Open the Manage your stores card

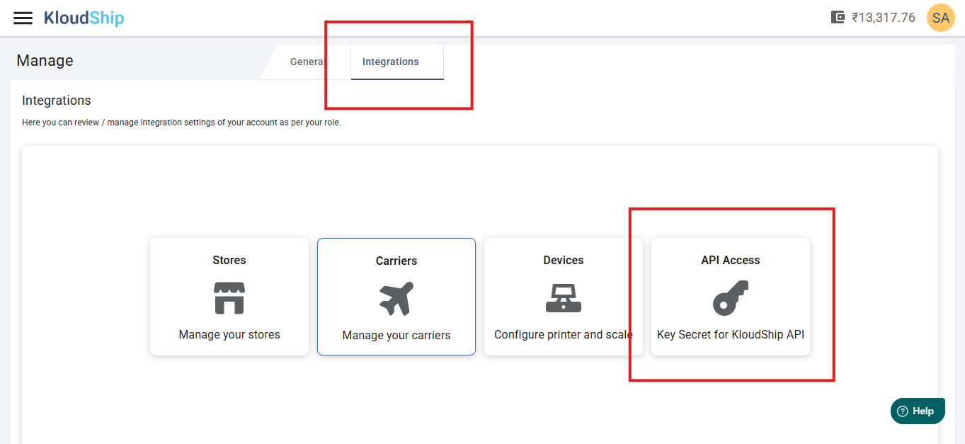pos(229,334)
